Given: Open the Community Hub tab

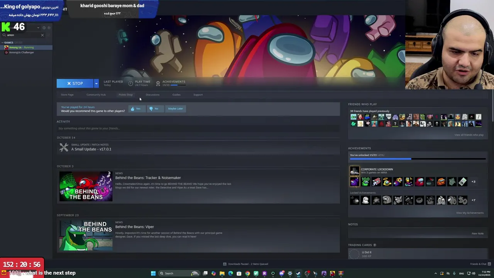Looking at the screenshot, I should pos(96,95).
